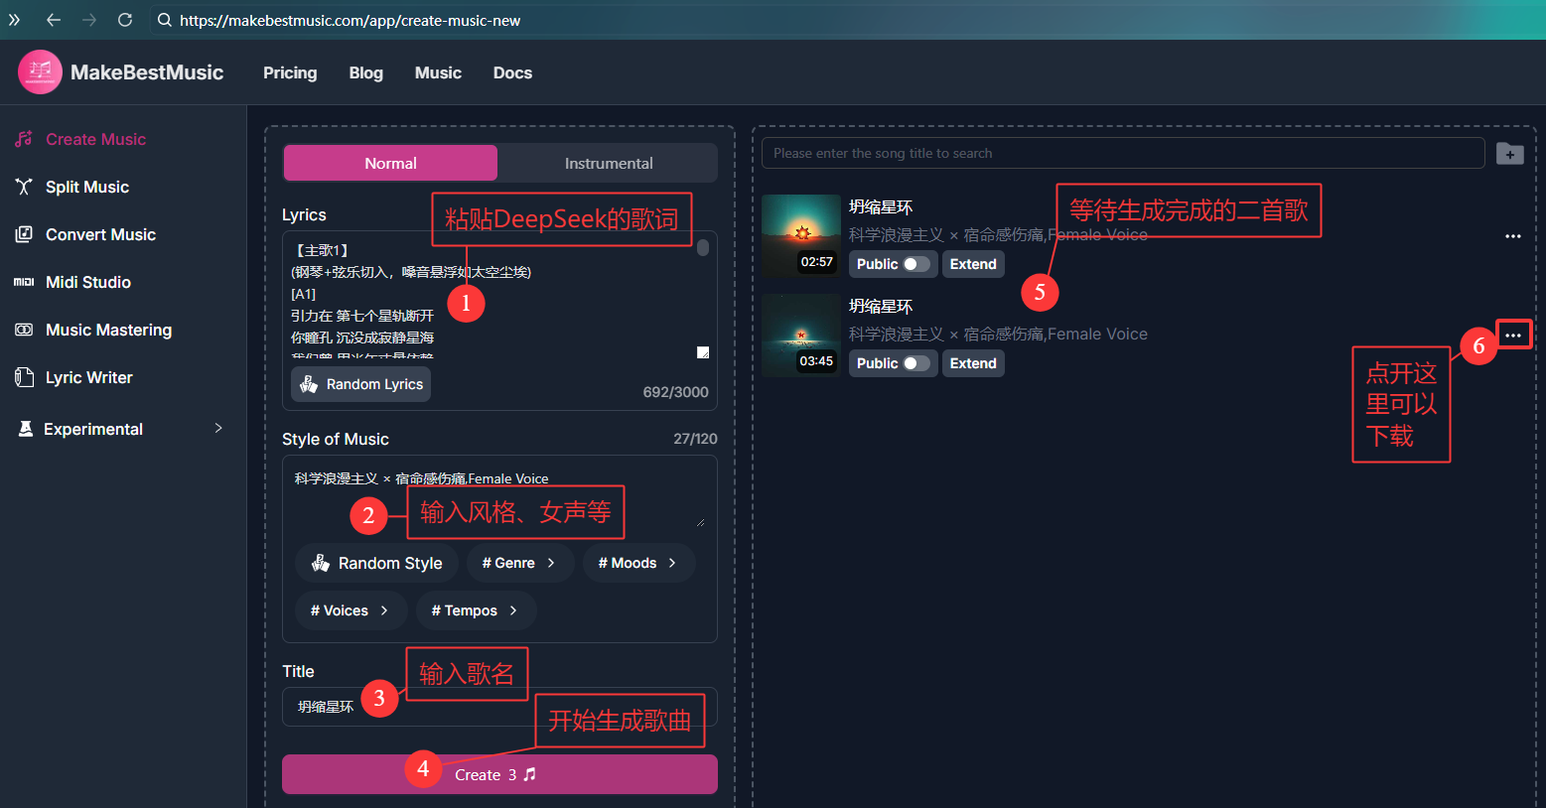Click the MakeBestMusic logo icon
Screen dimensions: 1546x808
point(40,72)
